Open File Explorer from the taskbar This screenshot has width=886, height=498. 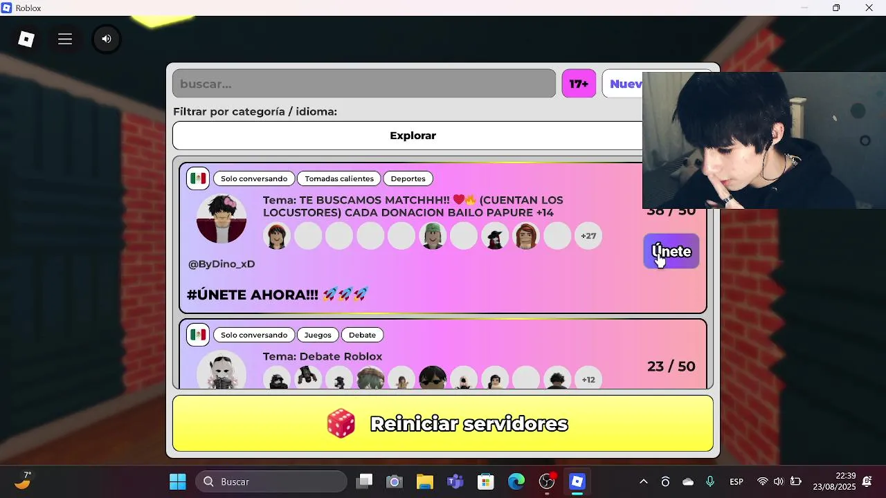coord(424,481)
